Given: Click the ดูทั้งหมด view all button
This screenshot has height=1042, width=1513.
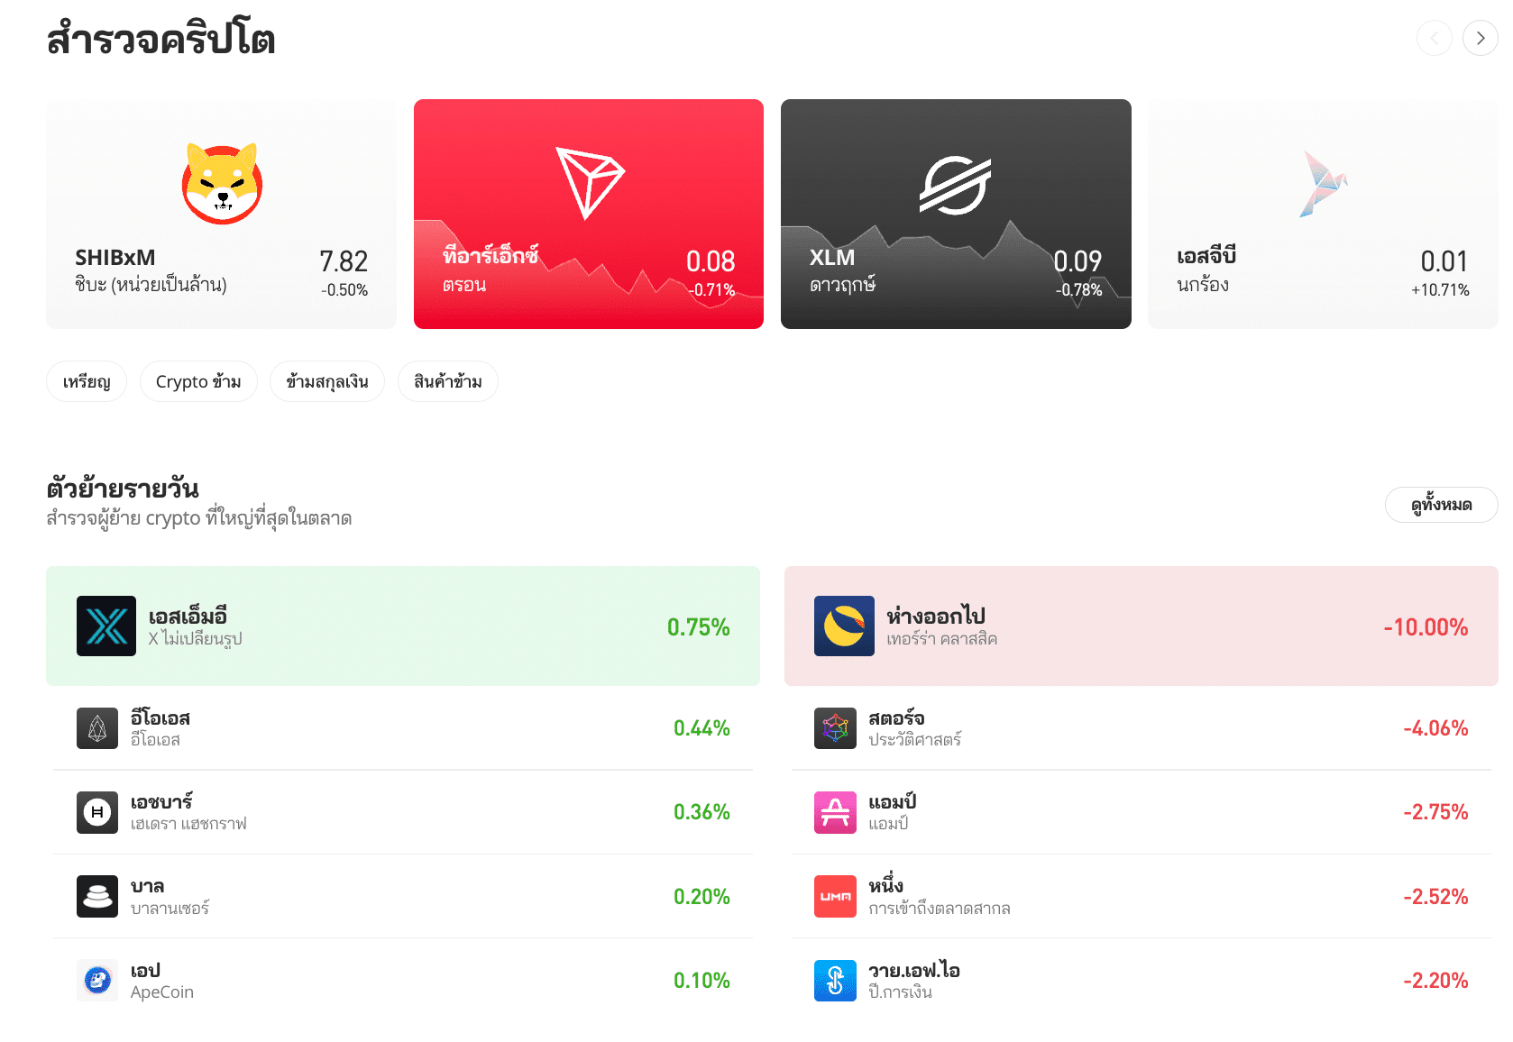Looking at the screenshot, I should coord(1441,505).
